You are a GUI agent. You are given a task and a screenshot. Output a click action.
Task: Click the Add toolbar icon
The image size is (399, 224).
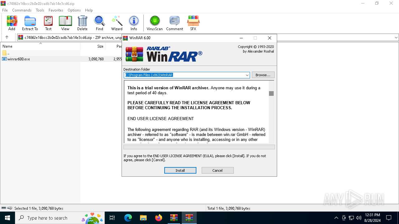click(x=12, y=23)
